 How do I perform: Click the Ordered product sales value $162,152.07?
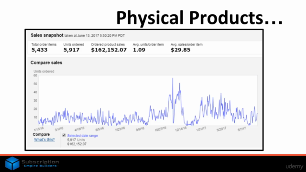tap(109, 50)
